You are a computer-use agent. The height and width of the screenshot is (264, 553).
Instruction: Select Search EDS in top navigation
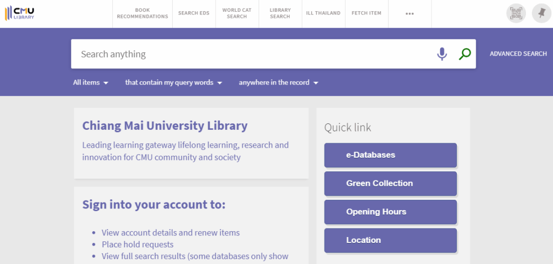193,13
